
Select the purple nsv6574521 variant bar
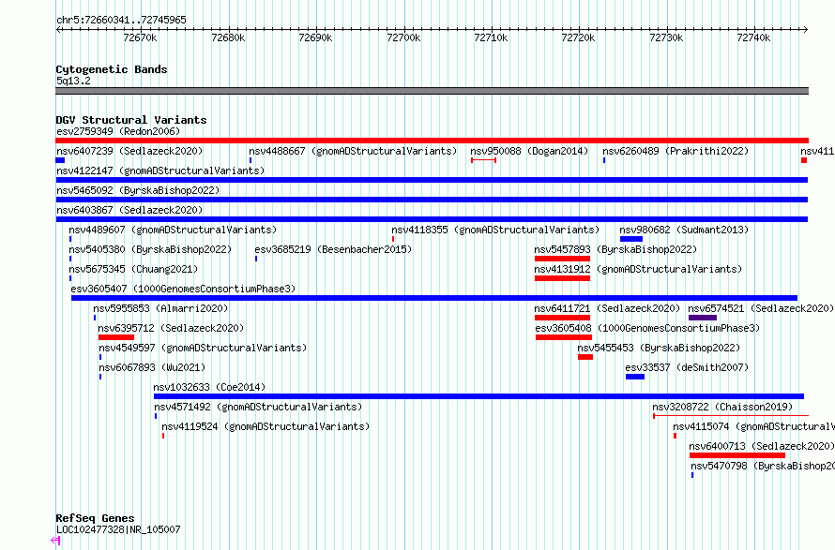703,318
